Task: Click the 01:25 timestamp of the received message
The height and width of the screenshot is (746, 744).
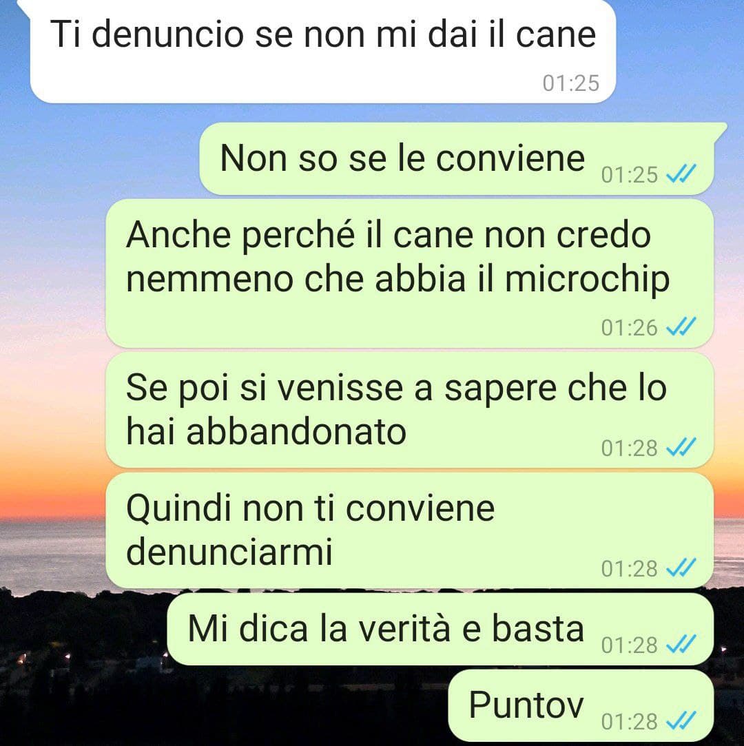Action: 571,83
